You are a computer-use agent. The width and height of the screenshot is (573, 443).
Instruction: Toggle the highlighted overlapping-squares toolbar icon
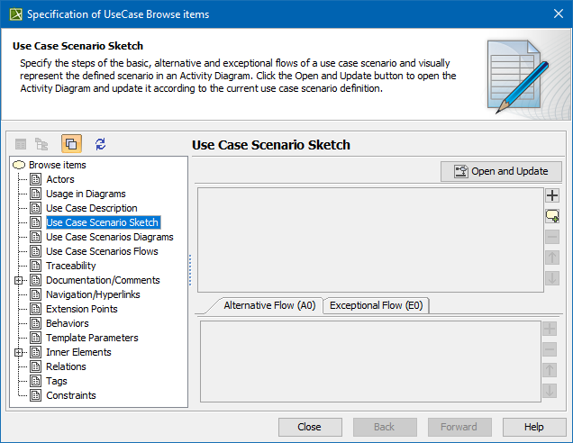click(x=71, y=144)
